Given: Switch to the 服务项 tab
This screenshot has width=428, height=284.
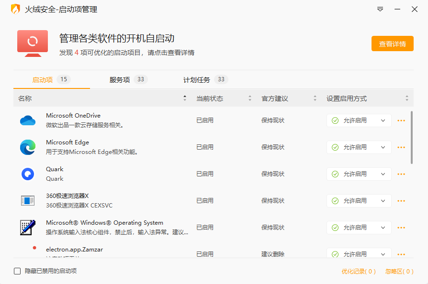Looking at the screenshot, I should pos(128,79).
